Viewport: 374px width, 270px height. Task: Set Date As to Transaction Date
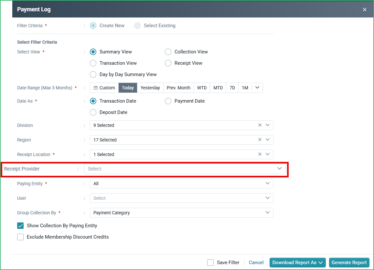point(93,101)
